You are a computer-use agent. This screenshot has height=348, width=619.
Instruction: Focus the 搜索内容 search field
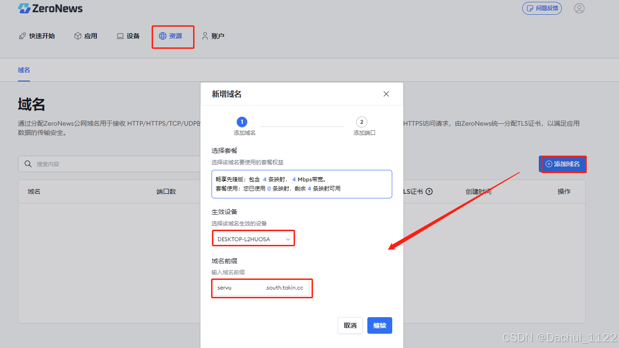[x=109, y=164]
